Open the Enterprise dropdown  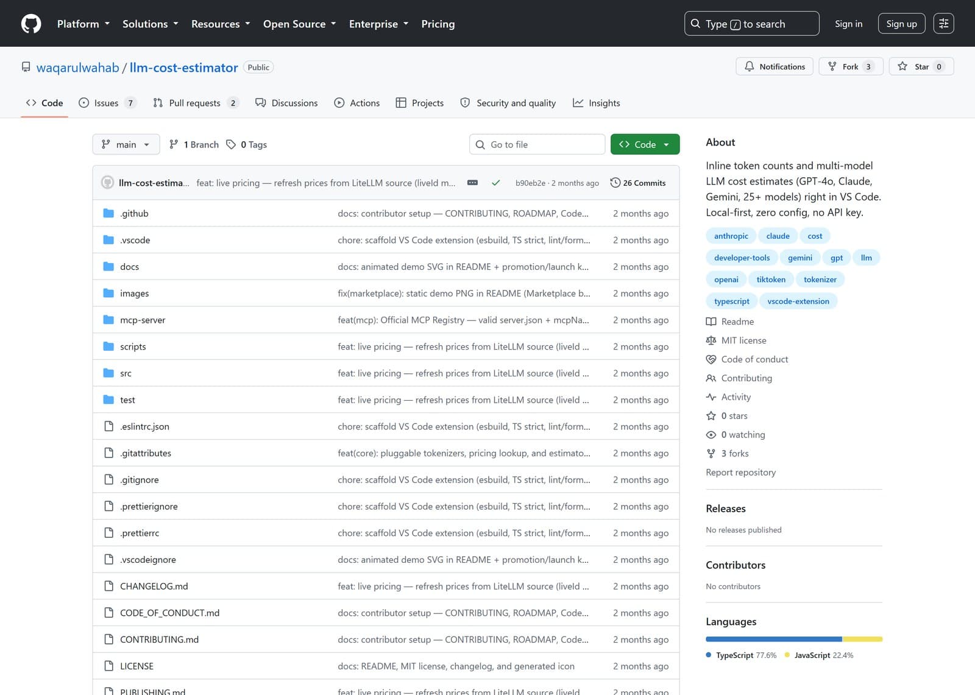point(378,24)
